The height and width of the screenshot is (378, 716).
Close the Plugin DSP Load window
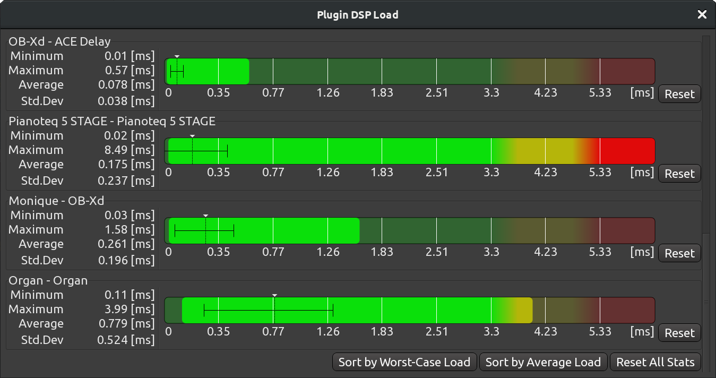point(702,14)
